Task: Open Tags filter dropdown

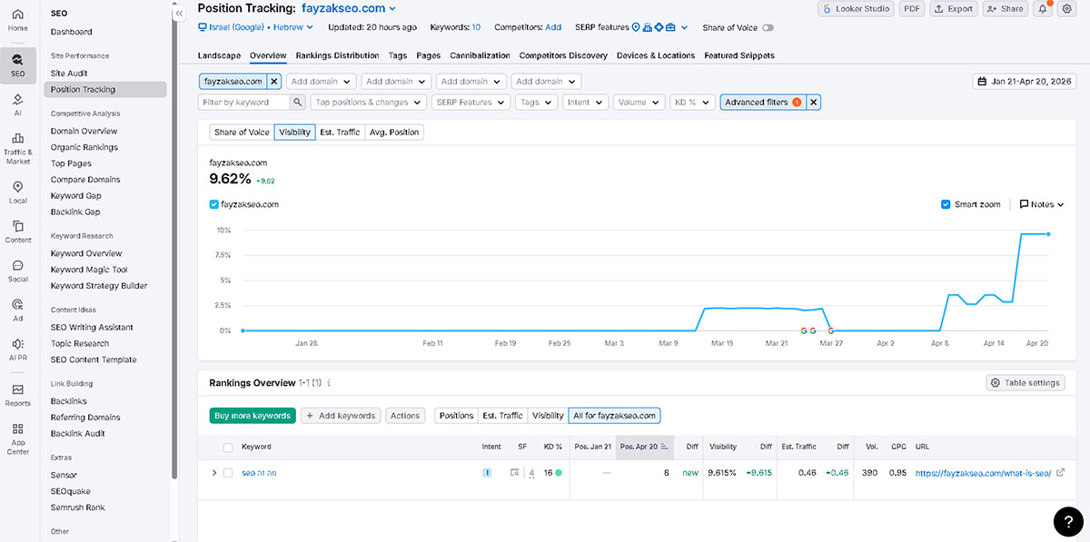Action: pyautogui.click(x=536, y=103)
